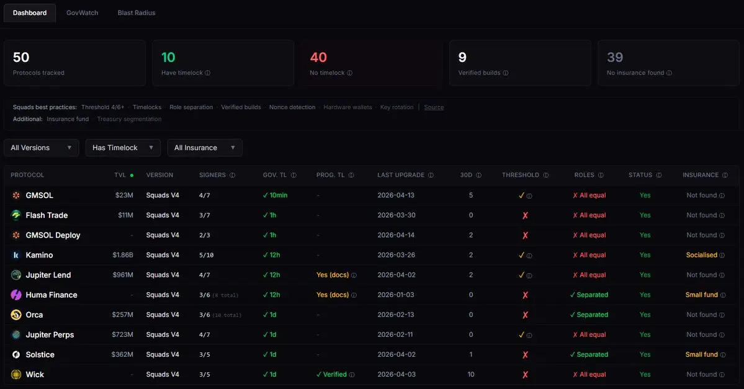Viewport: 744px width, 389px height.
Task: Click the $1.86B TVL value
Action: (123, 255)
